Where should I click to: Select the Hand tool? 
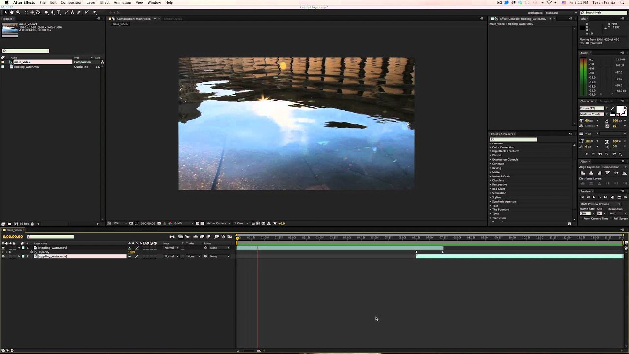click(x=12, y=12)
